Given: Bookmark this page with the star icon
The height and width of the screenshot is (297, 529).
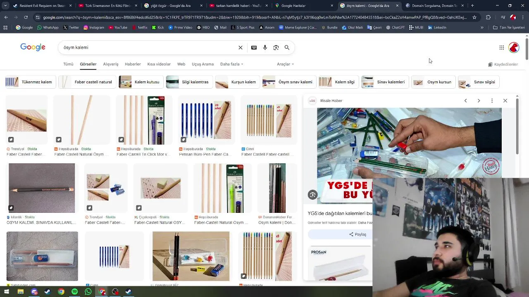Looking at the screenshot, I should (474, 17).
